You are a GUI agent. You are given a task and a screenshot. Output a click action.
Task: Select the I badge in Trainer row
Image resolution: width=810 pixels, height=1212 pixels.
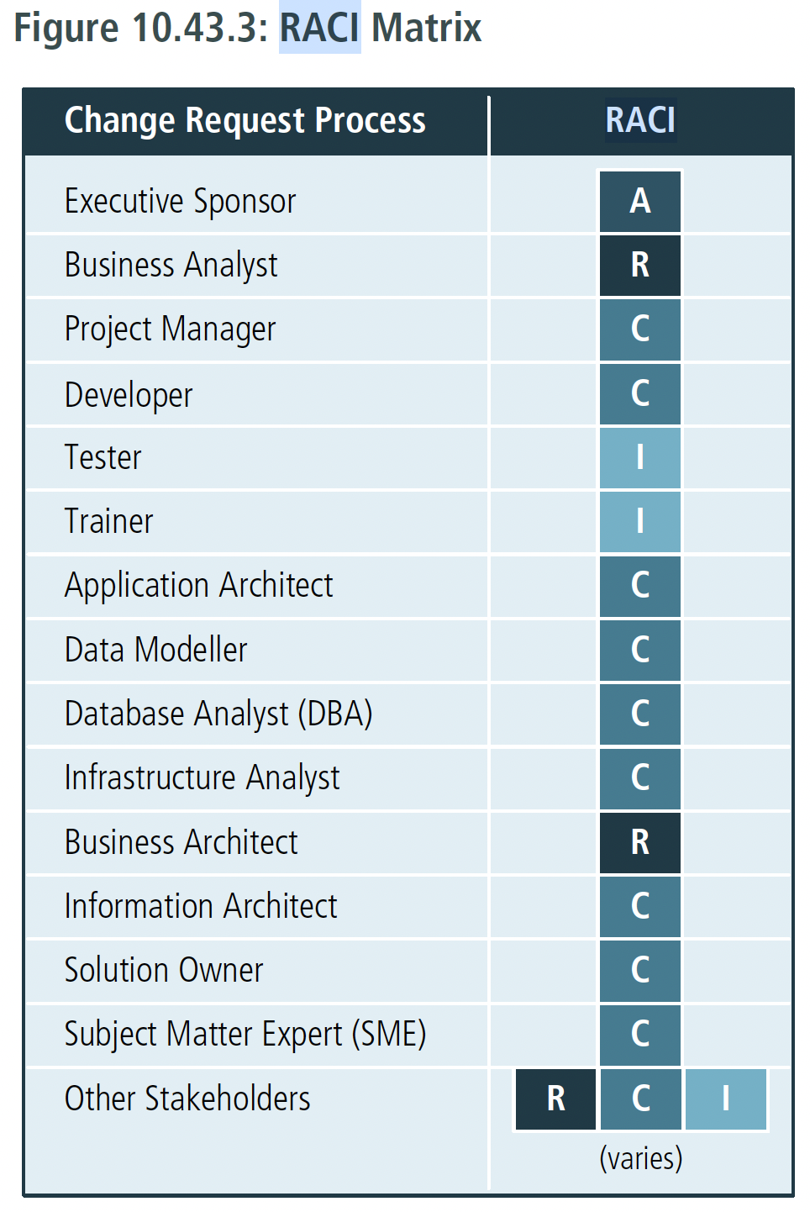(x=639, y=521)
